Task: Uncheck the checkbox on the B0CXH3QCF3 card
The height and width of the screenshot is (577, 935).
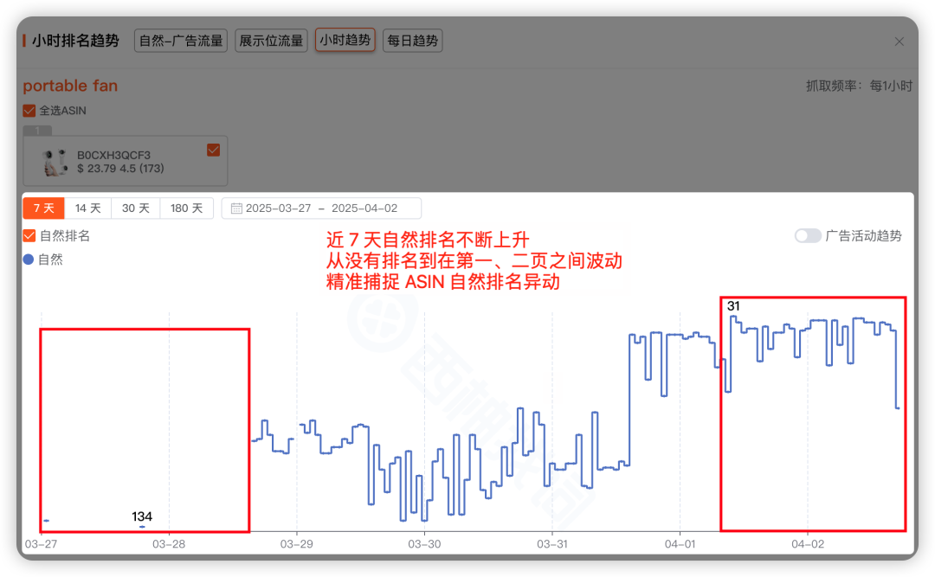Action: point(213,149)
